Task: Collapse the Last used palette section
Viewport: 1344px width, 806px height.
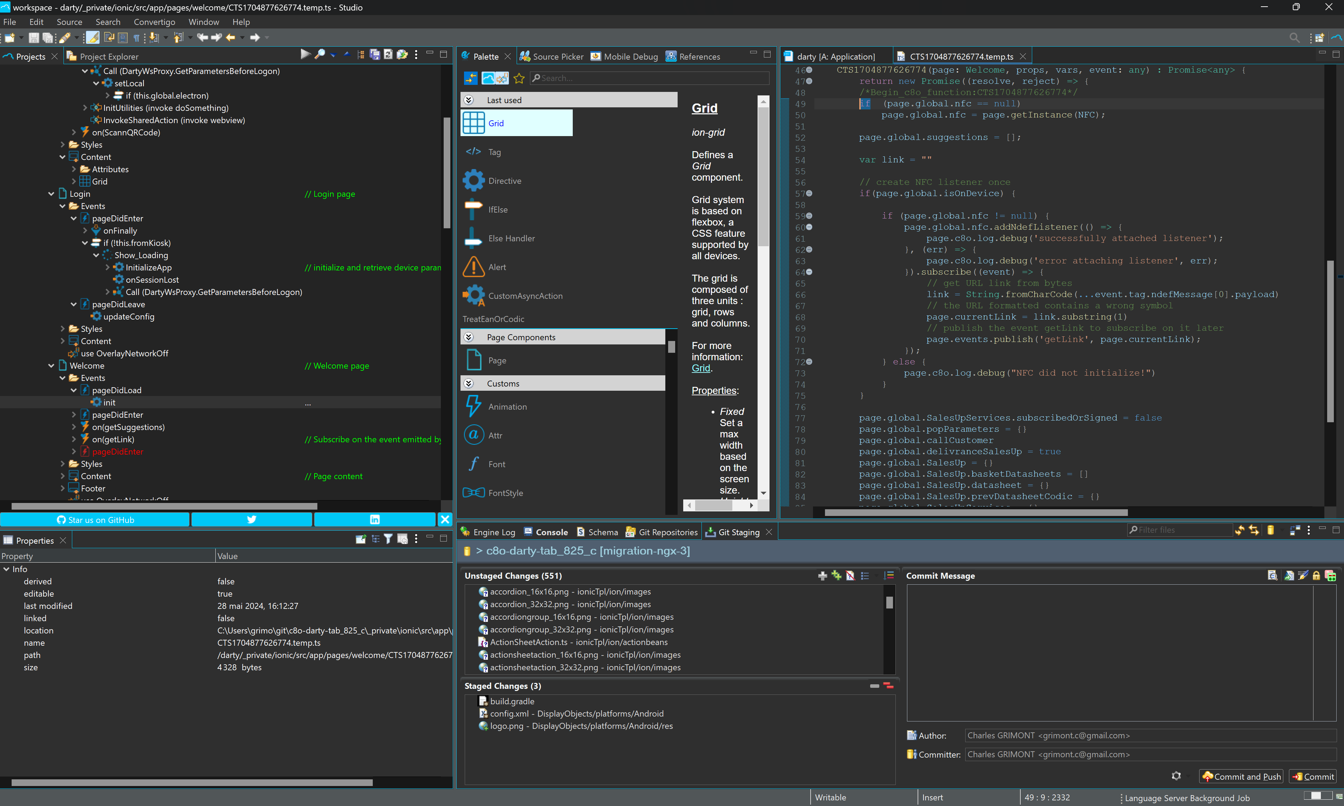Action: coord(469,100)
